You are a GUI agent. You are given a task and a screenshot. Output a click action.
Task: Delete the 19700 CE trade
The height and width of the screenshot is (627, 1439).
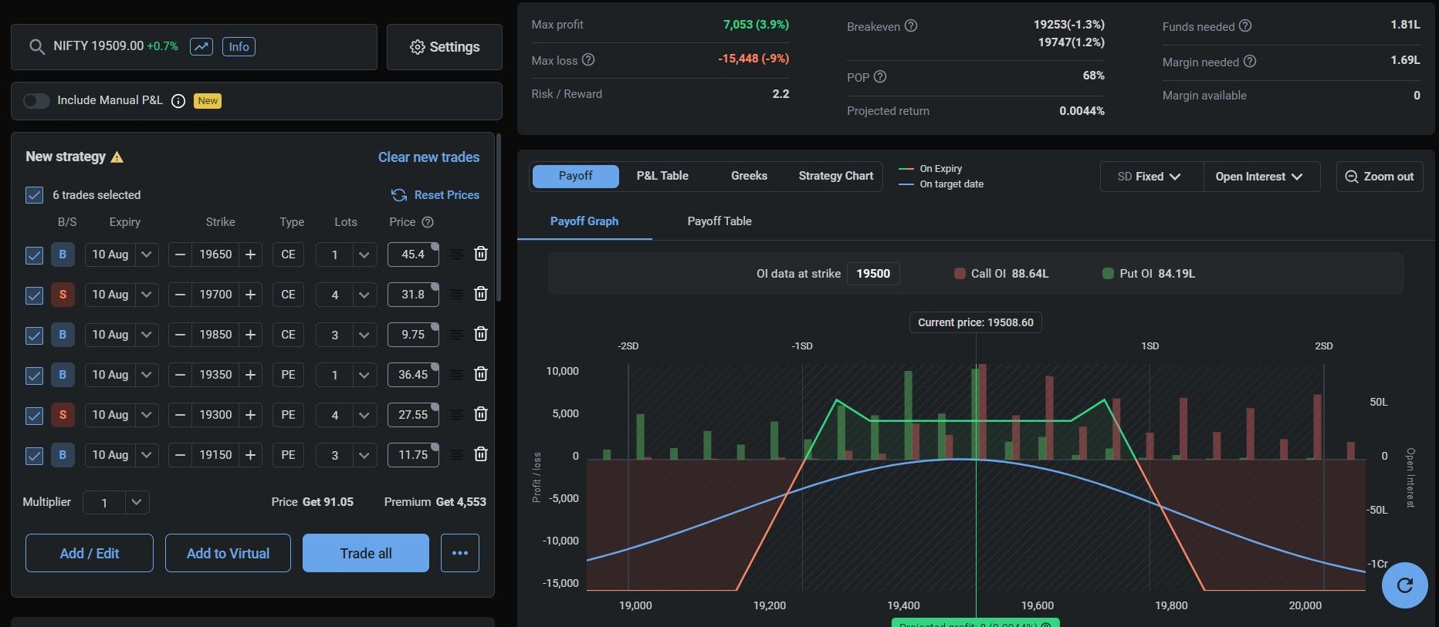(481, 294)
